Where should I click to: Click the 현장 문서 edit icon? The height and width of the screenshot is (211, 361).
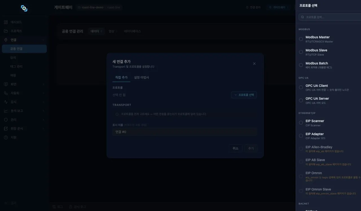click(x=6, y=128)
